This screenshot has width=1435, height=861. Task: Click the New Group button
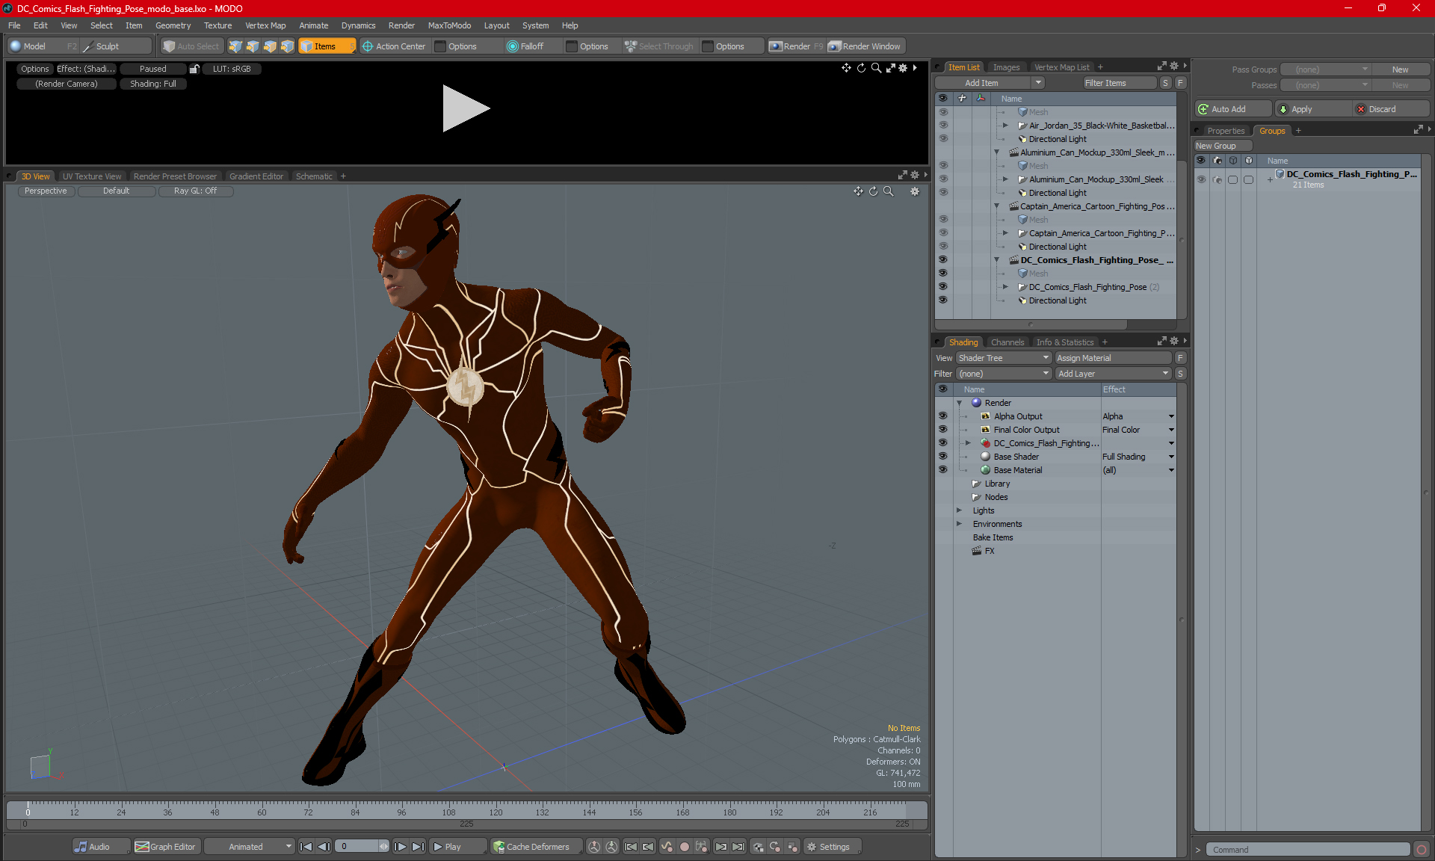point(1222,146)
